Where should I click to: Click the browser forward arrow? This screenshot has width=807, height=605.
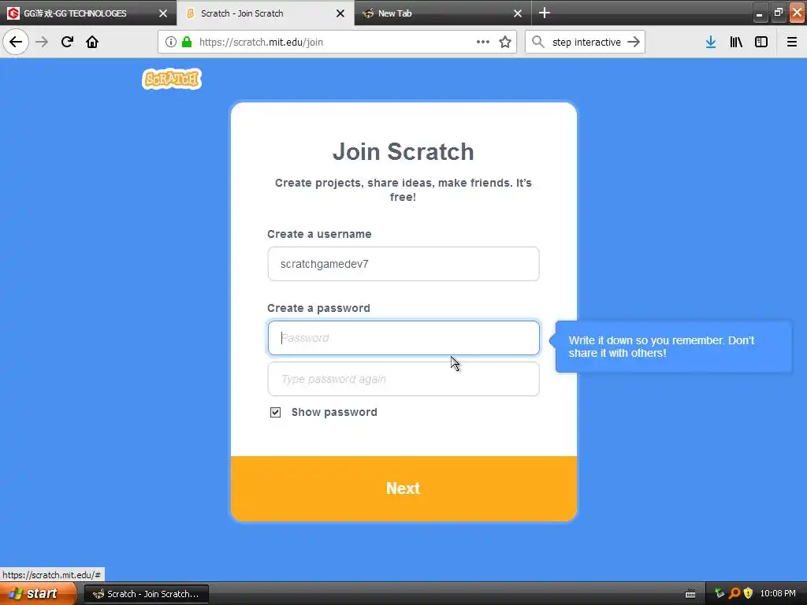tap(42, 42)
